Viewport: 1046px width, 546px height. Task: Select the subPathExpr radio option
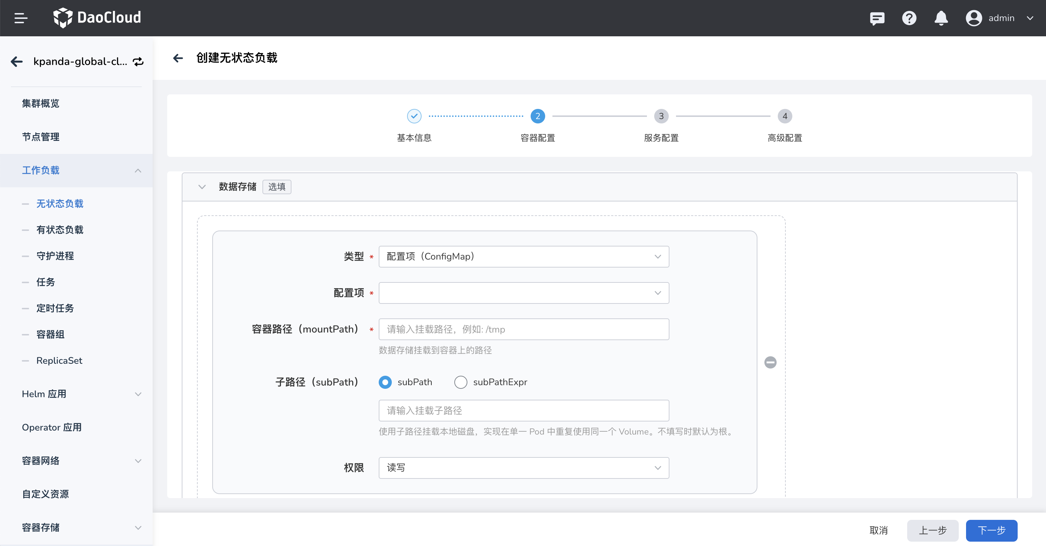461,382
